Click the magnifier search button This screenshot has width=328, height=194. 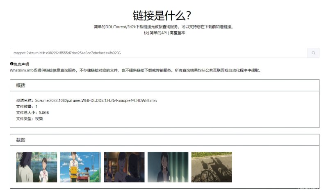pos(313,53)
